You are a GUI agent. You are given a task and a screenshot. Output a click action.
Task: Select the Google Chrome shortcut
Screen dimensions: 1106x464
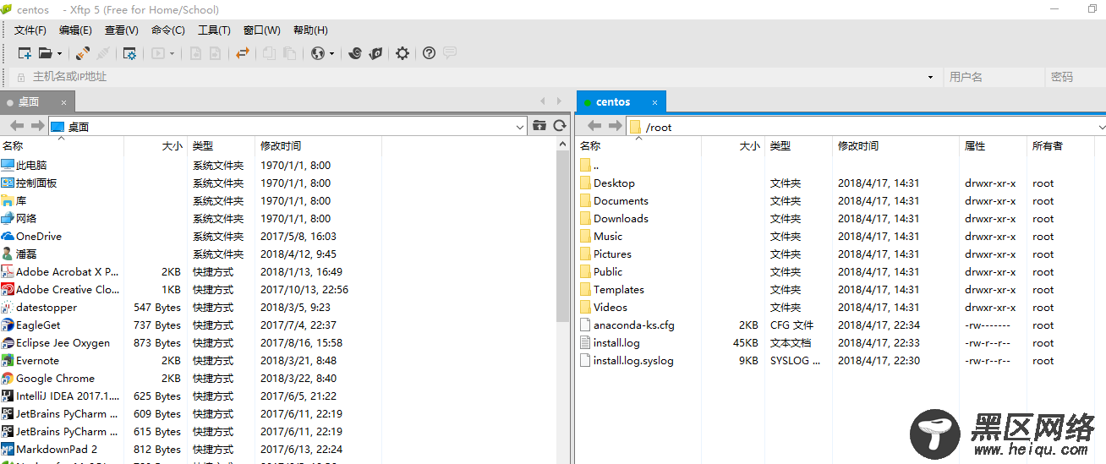(47, 379)
